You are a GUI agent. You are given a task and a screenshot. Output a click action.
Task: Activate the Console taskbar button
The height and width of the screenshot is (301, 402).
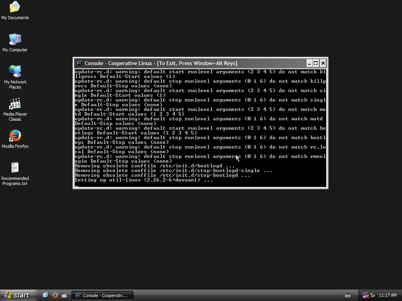click(x=102, y=296)
